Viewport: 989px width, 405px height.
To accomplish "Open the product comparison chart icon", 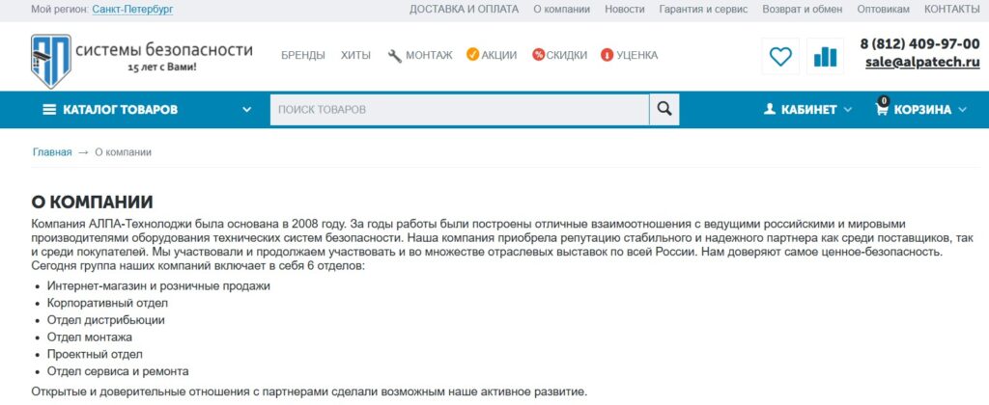I will click(x=825, y=57).
